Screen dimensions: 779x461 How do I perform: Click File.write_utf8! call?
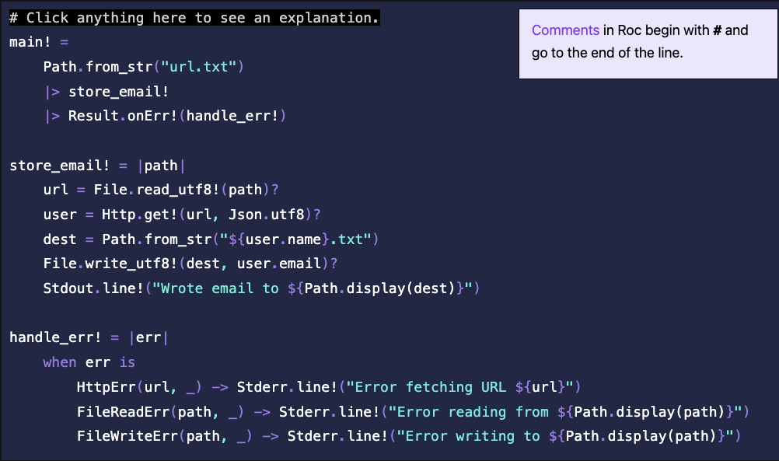pyautogui.click(x=110, y=264)
